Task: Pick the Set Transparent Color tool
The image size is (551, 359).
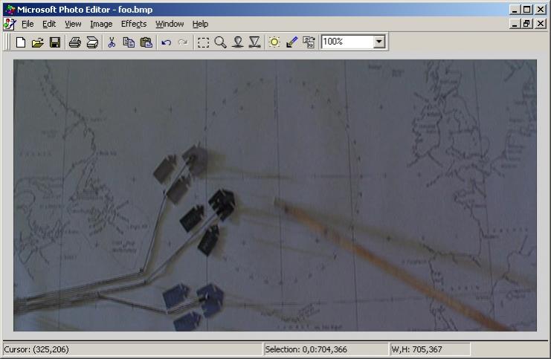Action: click(291, 42)
